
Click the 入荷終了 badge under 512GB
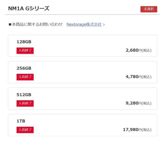25,103
